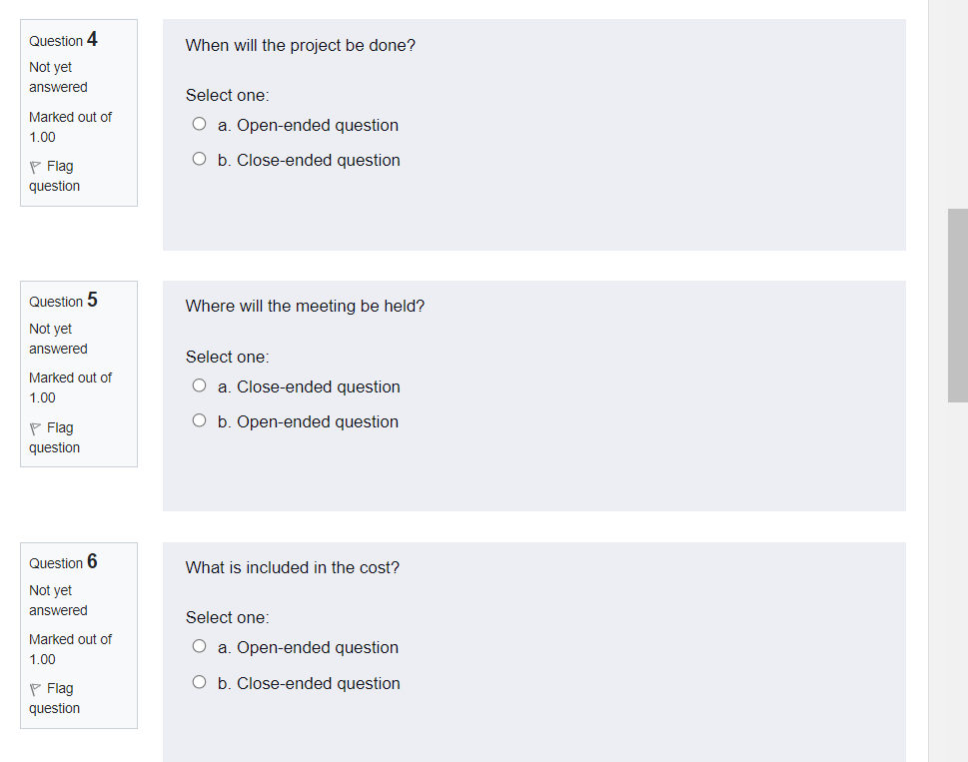Viewport: 968px width, 762px height.
Task: Select answer a. Close-ended question for Question 5
Action: [x=199, y=384]
